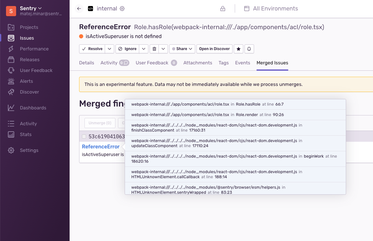Click the orange error level dot

pyautogui.click(x=81, y=36)
